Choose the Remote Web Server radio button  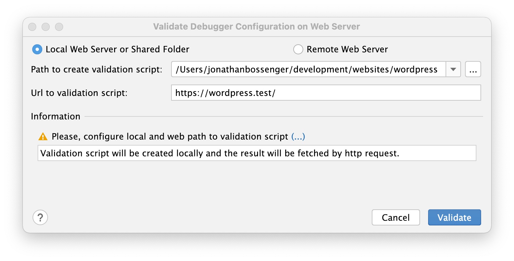[x=298, y=50]
